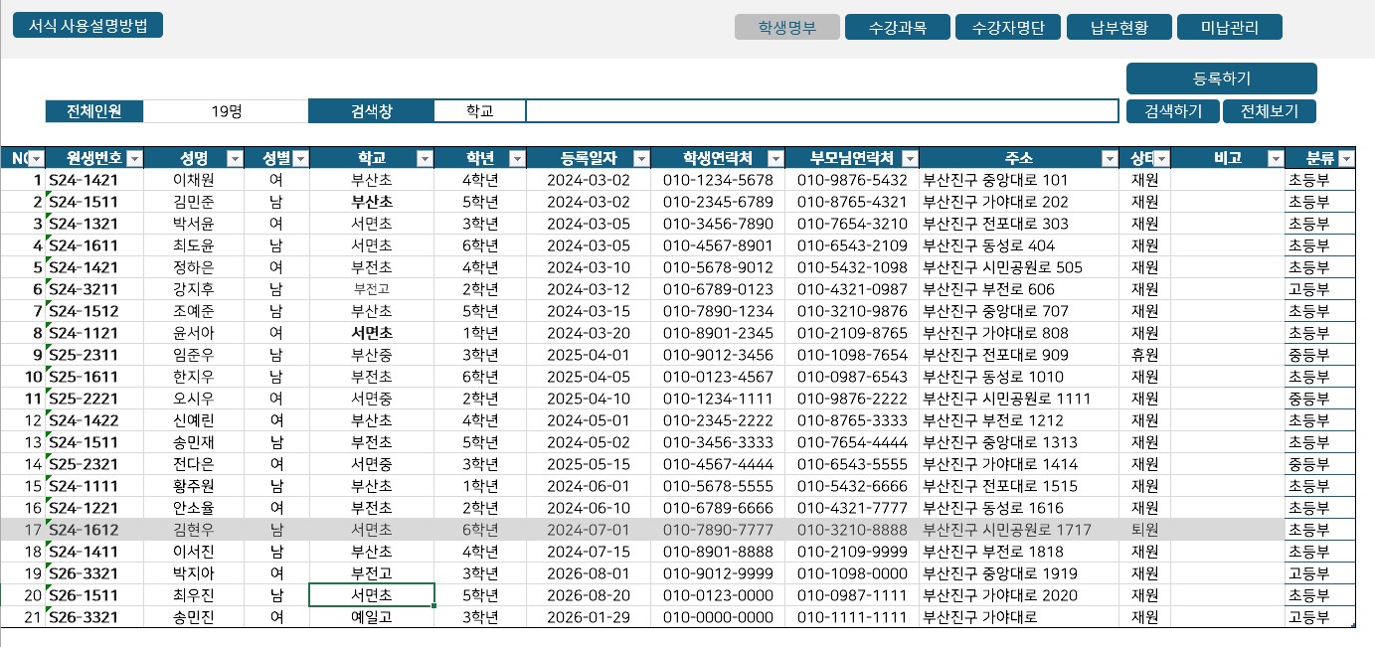Click the 전체보기 button
This screenshot has width=1375, height=647.
(1269, 111)
